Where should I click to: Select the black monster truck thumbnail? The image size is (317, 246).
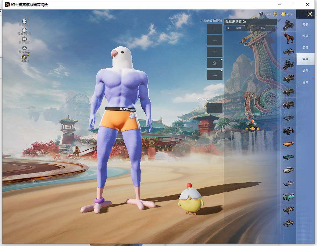[288, 130]
